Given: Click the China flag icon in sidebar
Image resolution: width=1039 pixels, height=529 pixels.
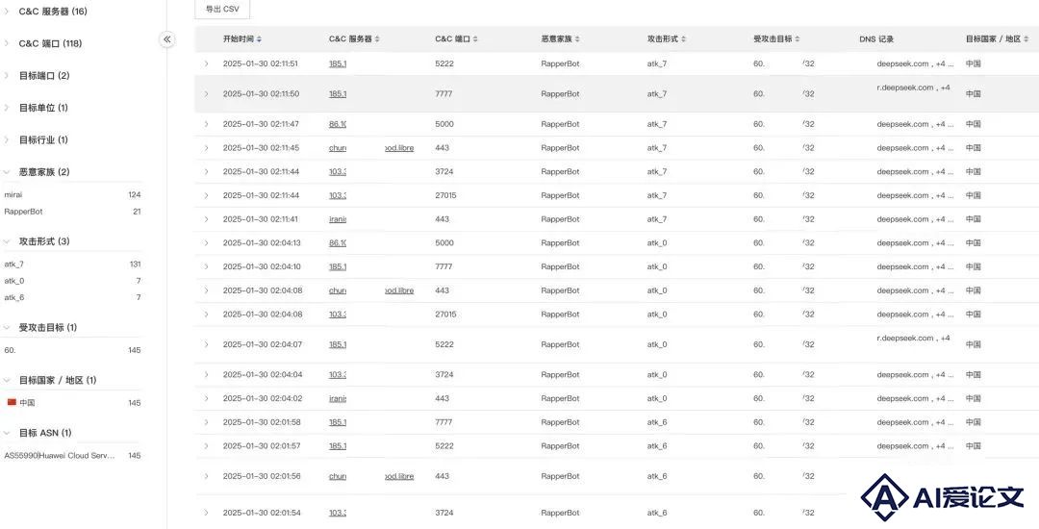Looking at the screenshot, I should point(12,403).
